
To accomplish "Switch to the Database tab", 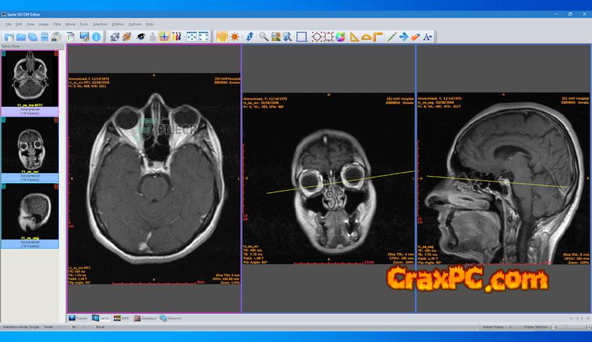I will click(146, 318).
